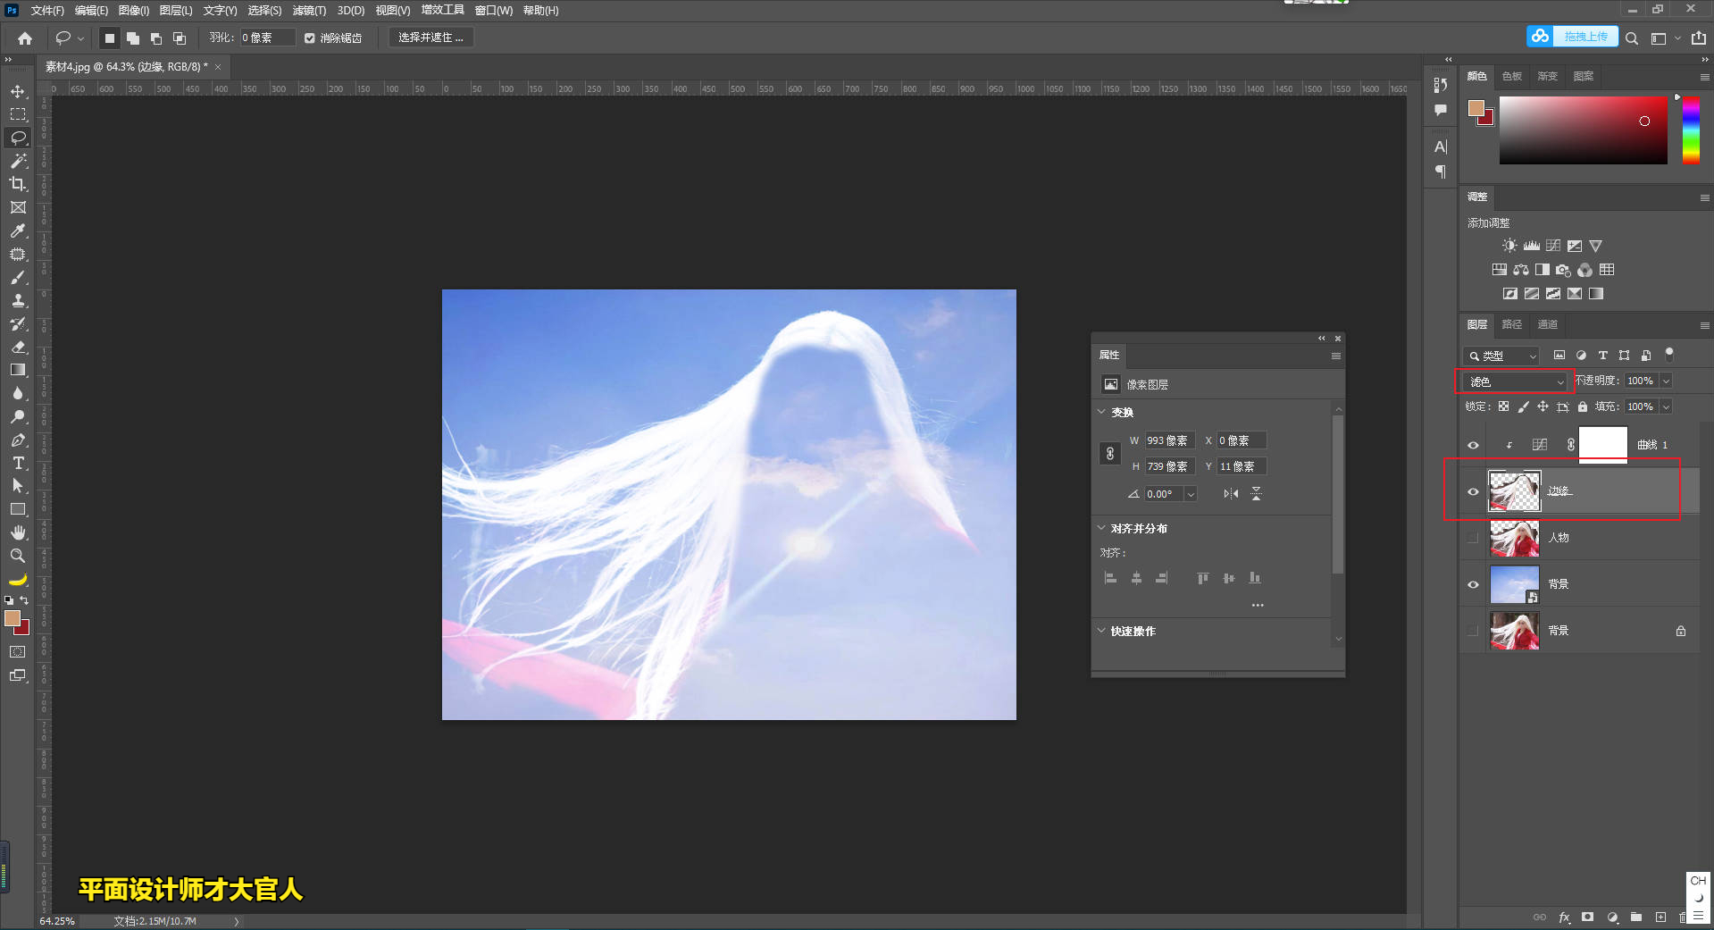Screen dimensions: 1714x930
Task: Click the toolbar foreground color swatch
Action: [x=13, y=618]
